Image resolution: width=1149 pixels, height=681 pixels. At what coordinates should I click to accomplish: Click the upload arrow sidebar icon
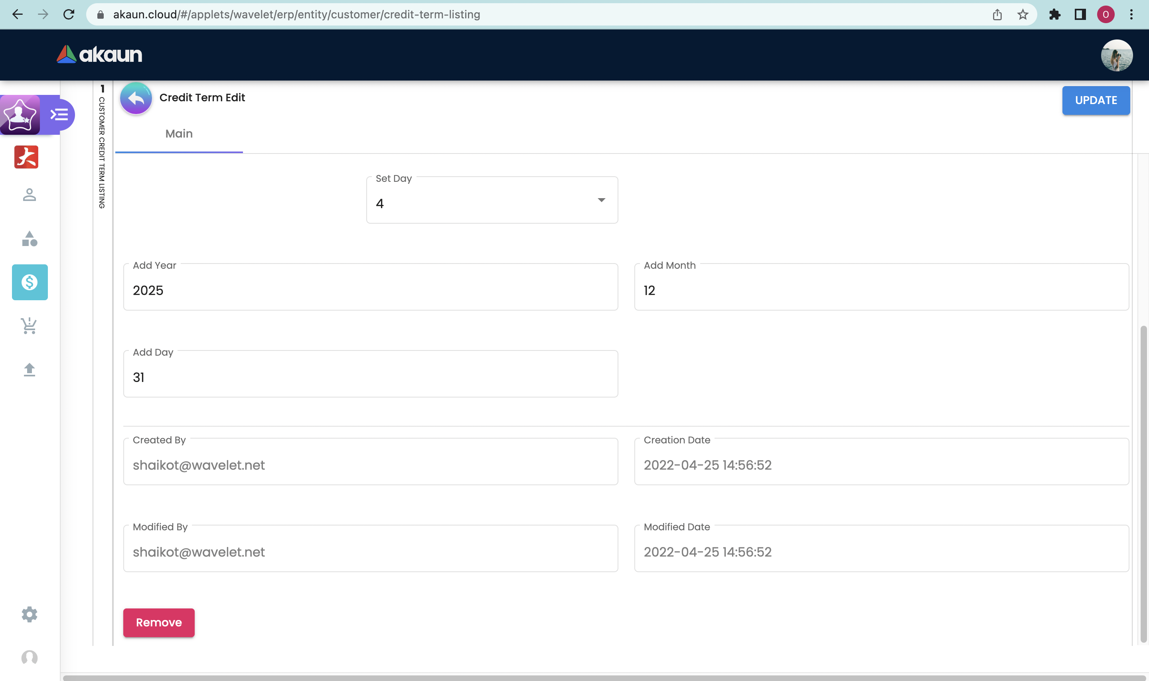pyautogui.click(x=30, y=370)
